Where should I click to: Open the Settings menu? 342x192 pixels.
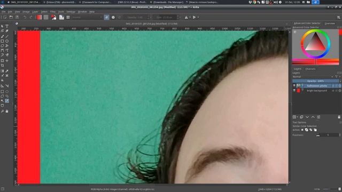(x=71, y=12)
